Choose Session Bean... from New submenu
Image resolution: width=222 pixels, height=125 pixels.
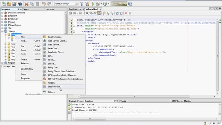64,86
